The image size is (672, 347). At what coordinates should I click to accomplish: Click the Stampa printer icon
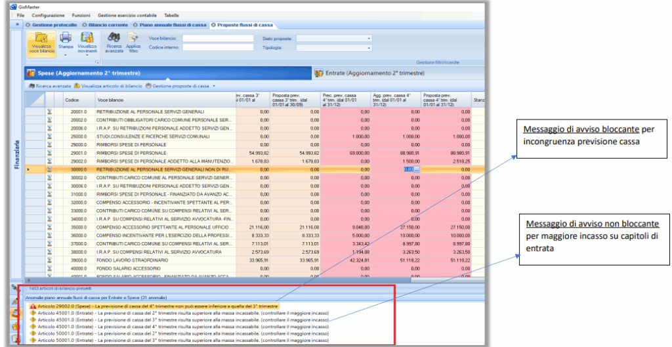pyautogui.click(x=66, y=38)
